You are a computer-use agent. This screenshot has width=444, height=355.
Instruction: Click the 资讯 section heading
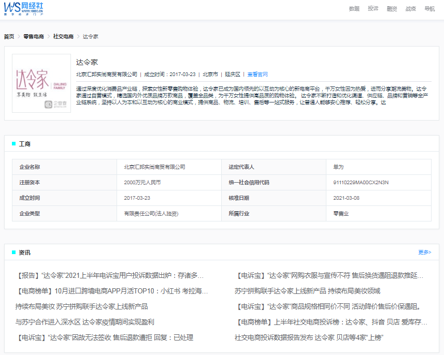click(25, 253)
